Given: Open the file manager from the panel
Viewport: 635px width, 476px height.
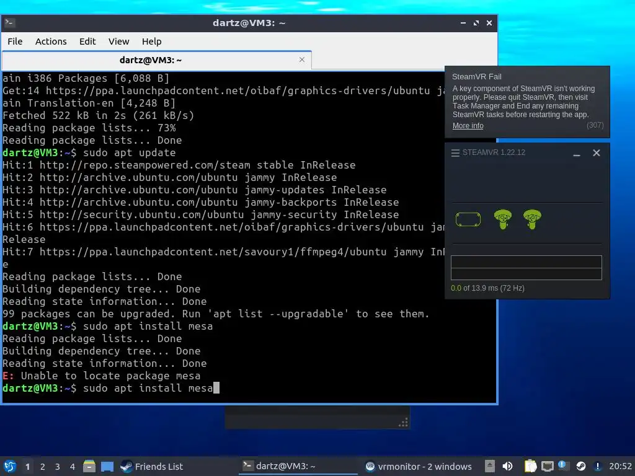Looking at the screenshot, I should pos(89,466).
